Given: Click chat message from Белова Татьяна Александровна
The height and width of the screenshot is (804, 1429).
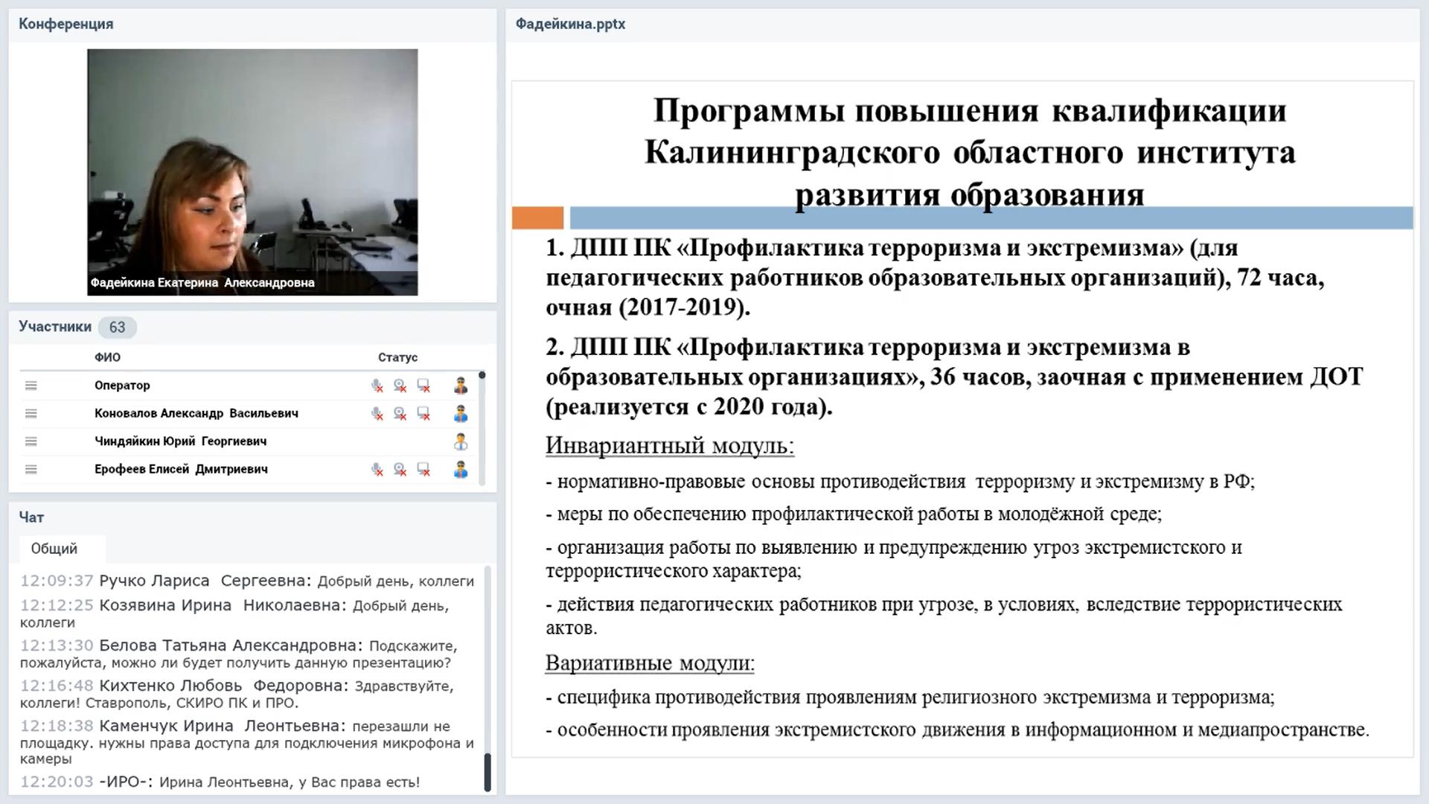Looking at the screenshot, I should pos(239,654).
